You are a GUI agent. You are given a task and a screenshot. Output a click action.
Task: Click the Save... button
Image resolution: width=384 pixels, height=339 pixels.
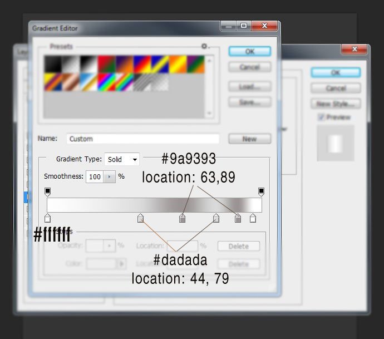[x=249, y=102]
